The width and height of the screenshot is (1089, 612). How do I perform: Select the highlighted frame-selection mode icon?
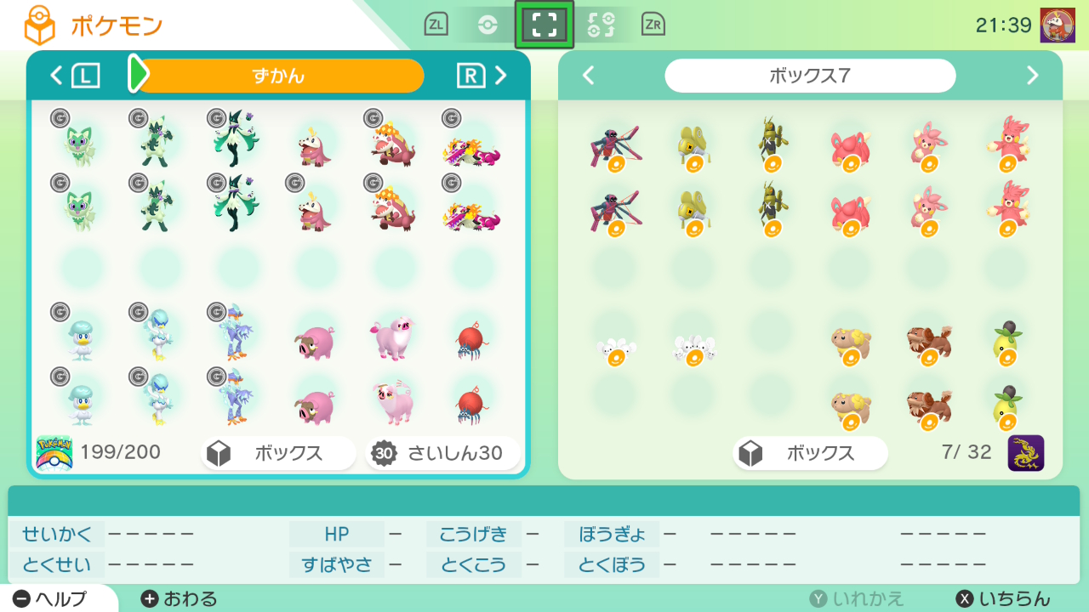[544, 25]
